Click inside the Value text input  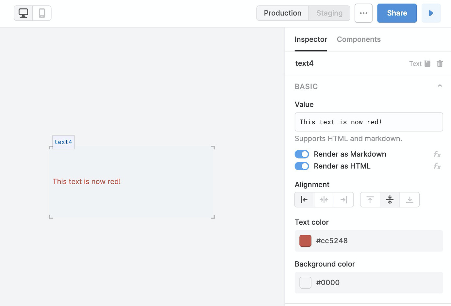[369, 122]
